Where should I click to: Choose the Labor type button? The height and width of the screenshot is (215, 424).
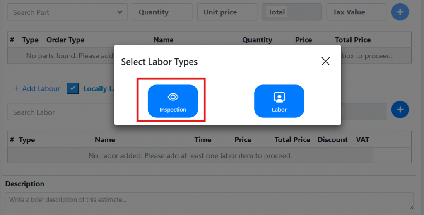click(x=279, y=101)
